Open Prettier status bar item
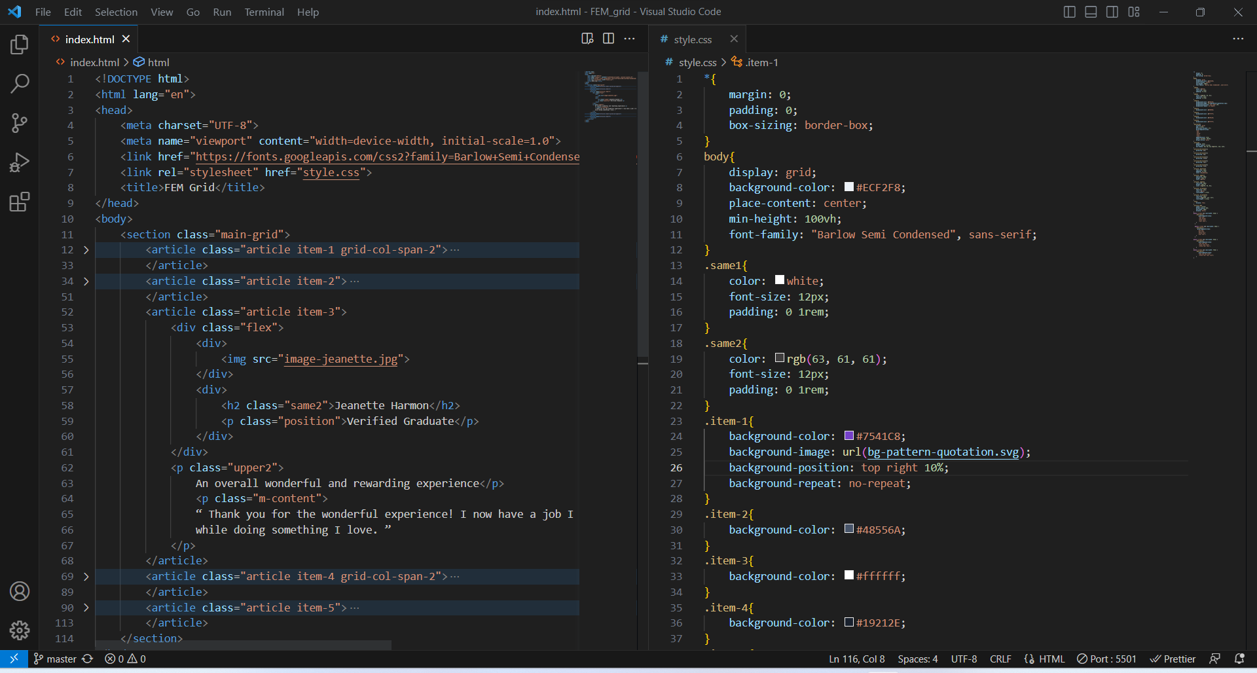Screen dimensions: 1257x673 pyautogui.click(x=1173, y=659)
